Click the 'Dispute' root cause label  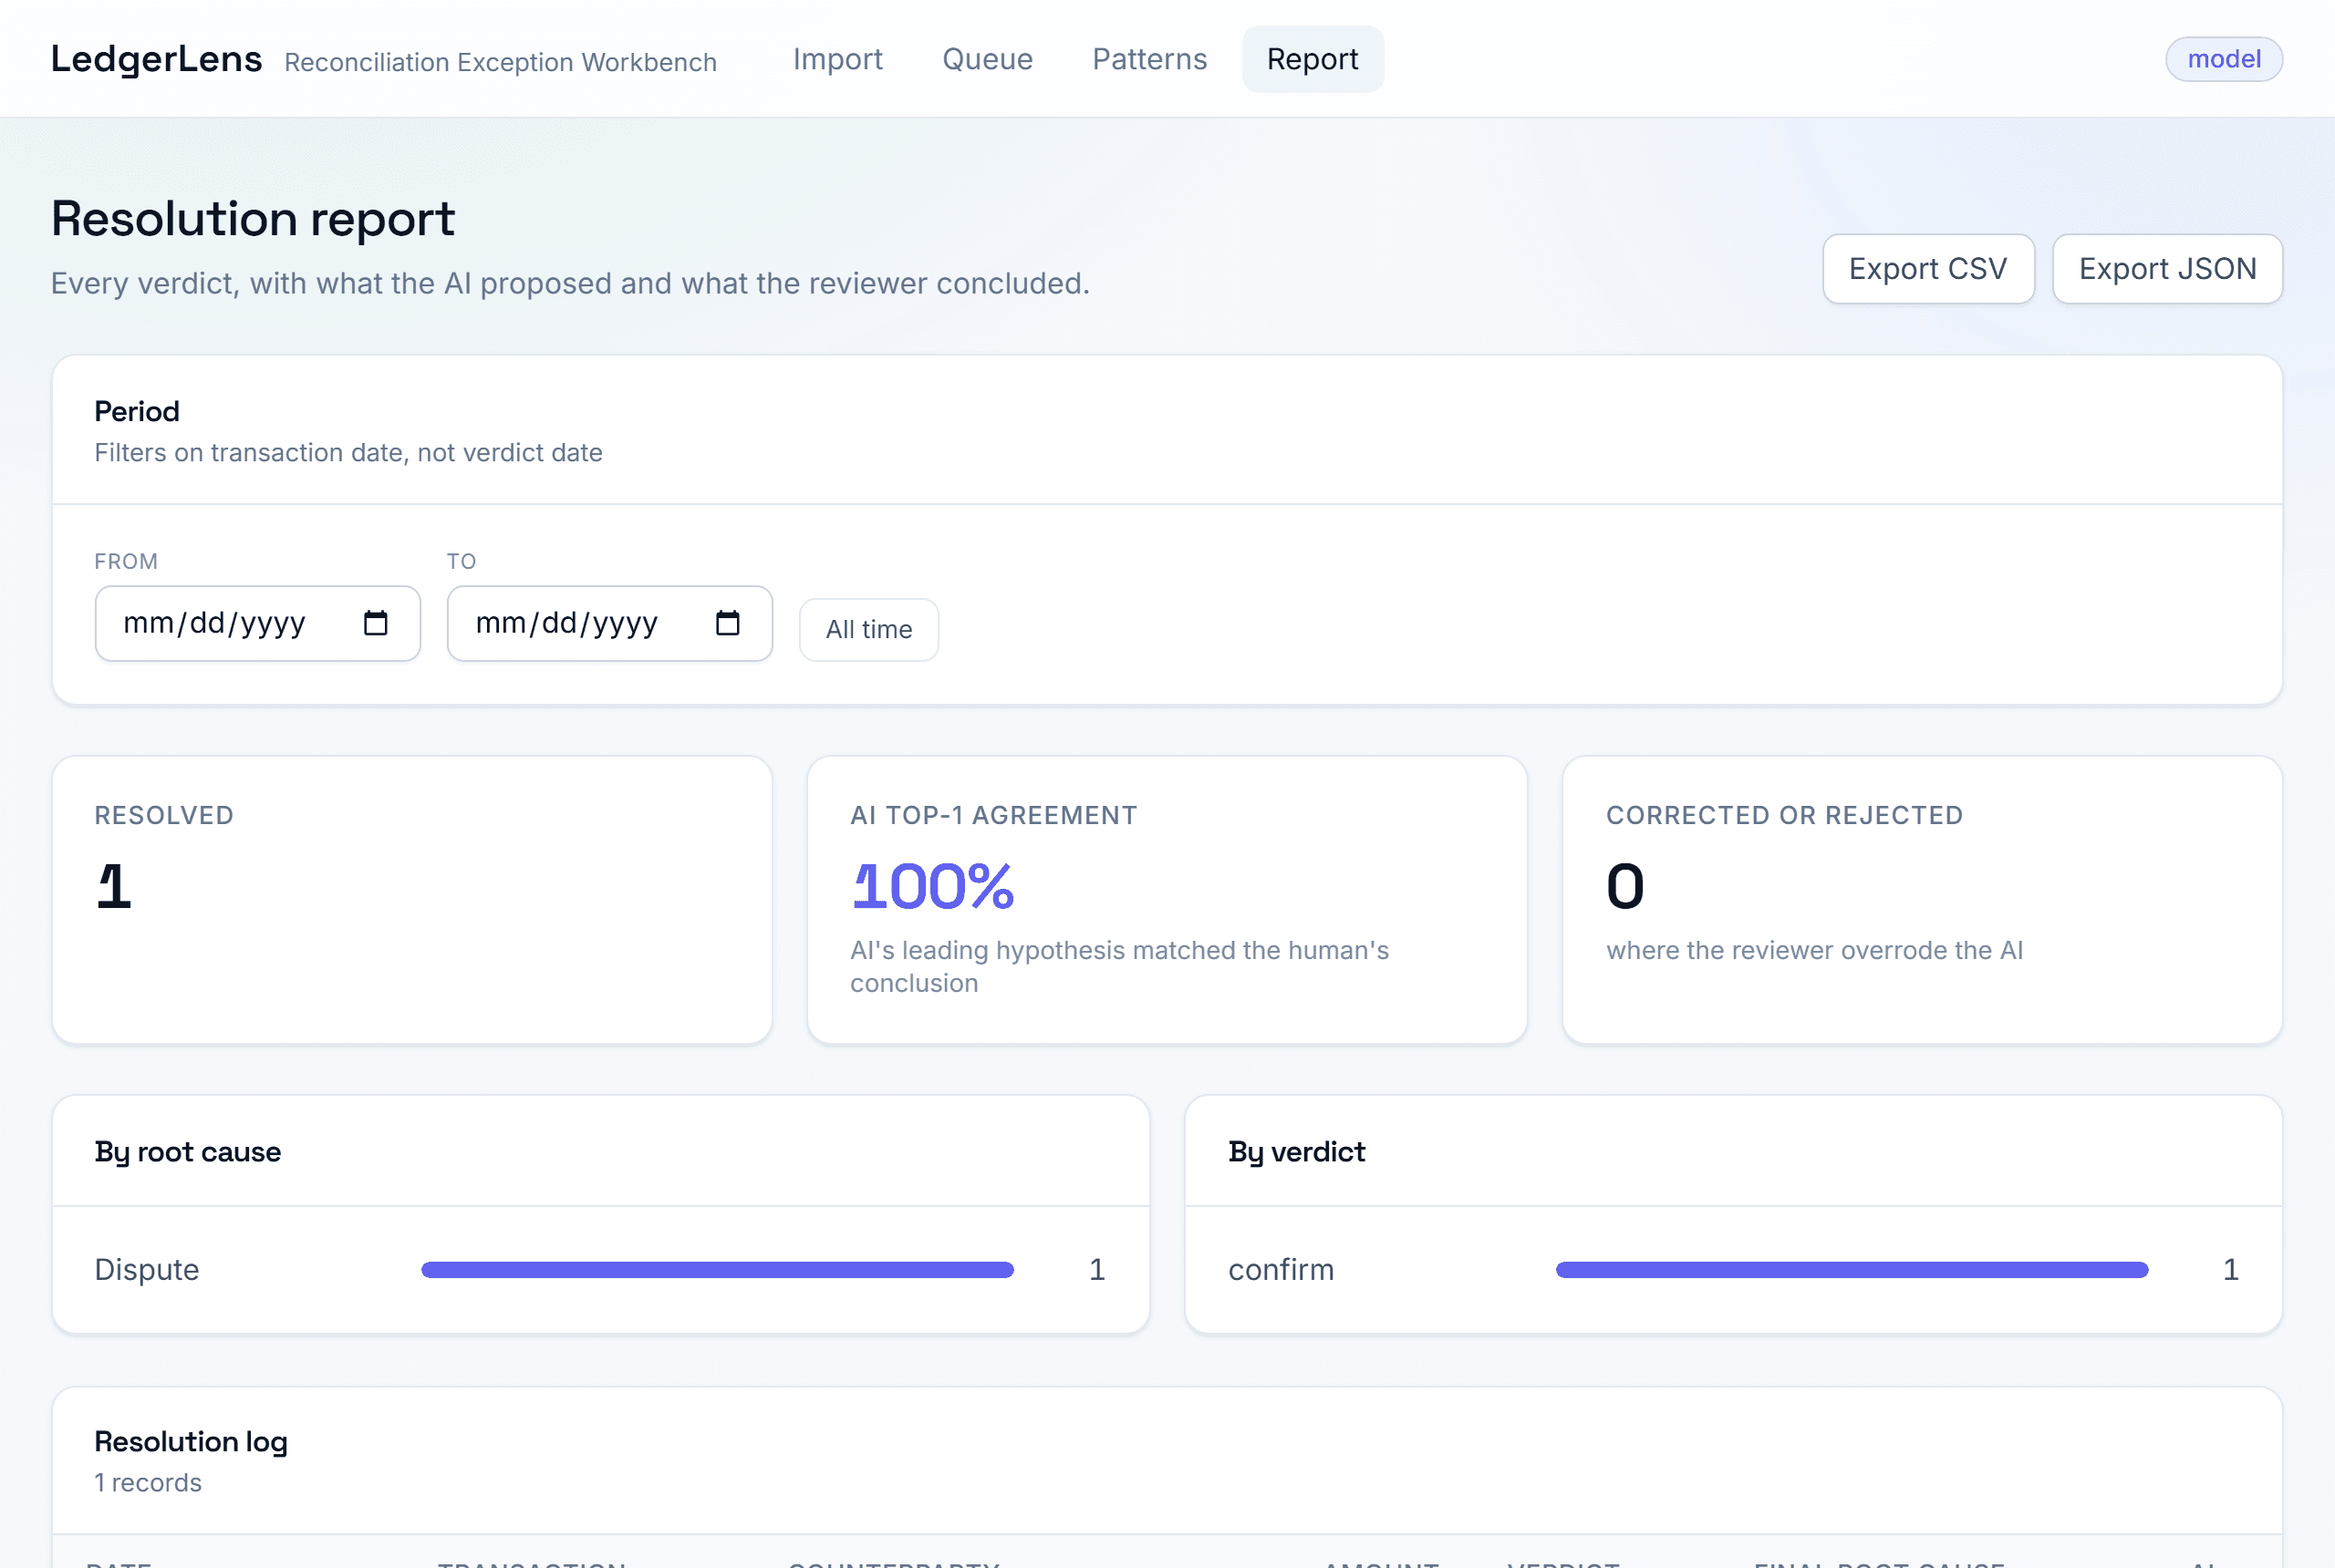tap(147, 1270)
